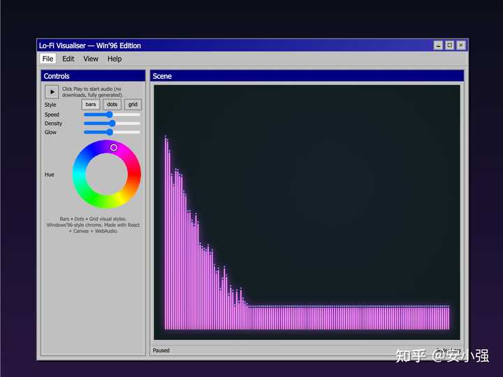
Task: Open the Help menu
Action: (115, 59)
